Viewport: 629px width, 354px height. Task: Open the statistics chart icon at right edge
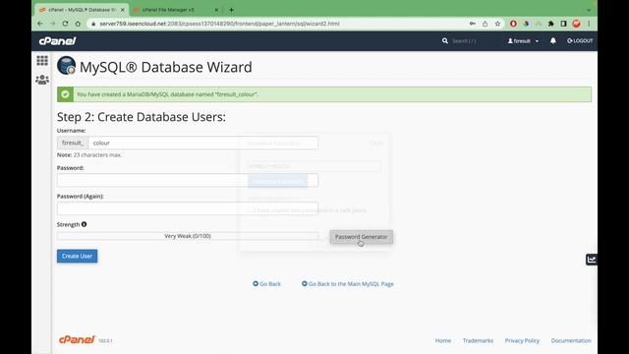[592, 260]
